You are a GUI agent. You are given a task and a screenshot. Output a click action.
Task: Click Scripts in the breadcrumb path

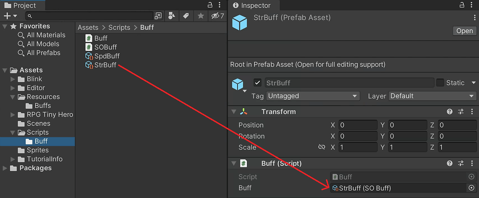tap(119, 28)
